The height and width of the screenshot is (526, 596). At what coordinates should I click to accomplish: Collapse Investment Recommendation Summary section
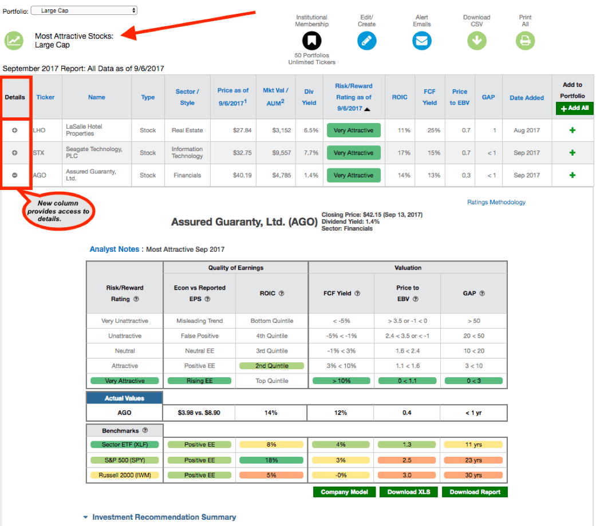[x=85, y=517]
